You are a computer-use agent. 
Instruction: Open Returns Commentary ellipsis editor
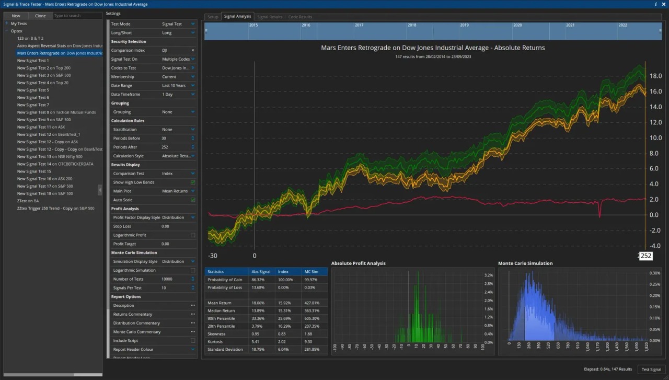192,314
